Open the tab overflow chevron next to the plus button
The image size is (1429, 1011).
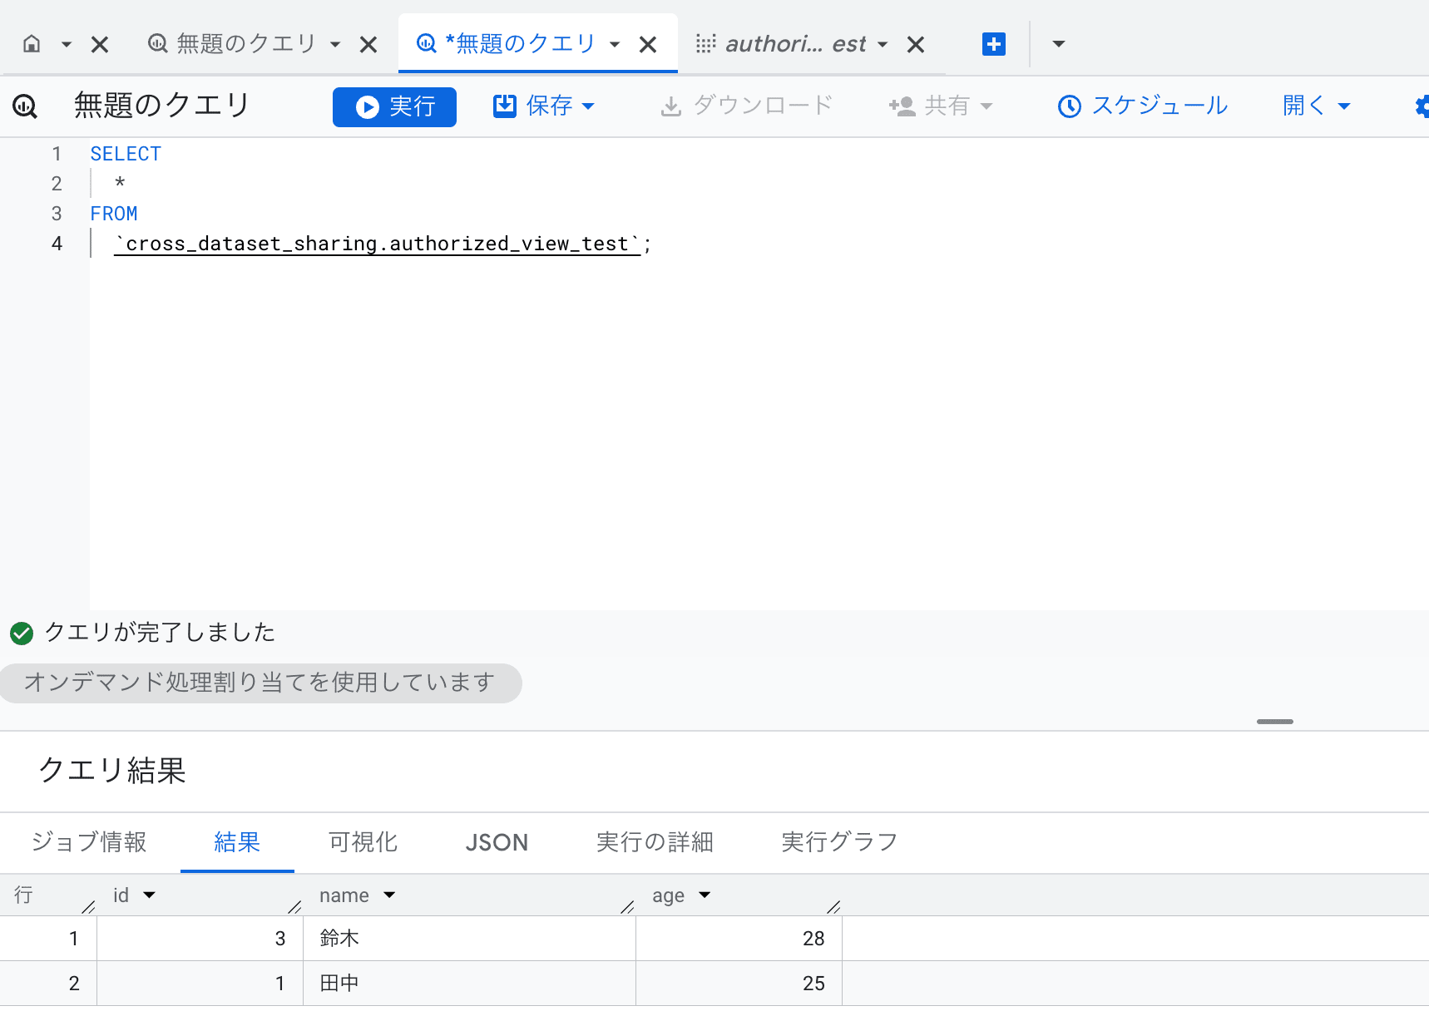[x=1056, y=44]
